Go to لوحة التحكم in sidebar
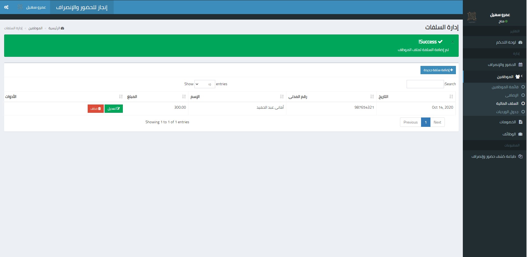 coord(495,42)
